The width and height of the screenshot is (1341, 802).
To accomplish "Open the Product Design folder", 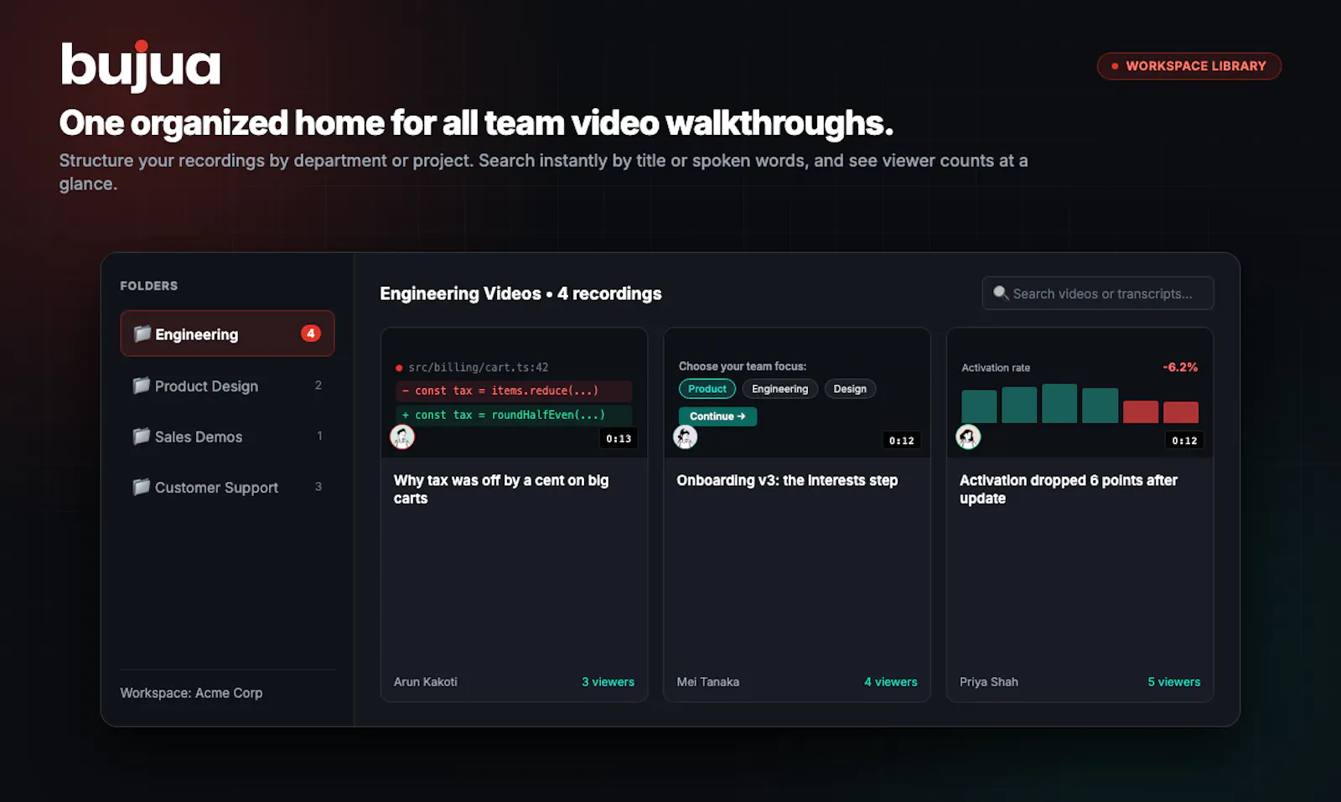I will (x=227, y=385).
